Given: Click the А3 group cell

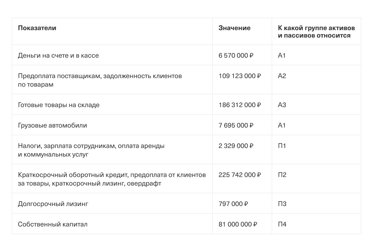Looking at the screenshot, I should [x=282, y=105].
